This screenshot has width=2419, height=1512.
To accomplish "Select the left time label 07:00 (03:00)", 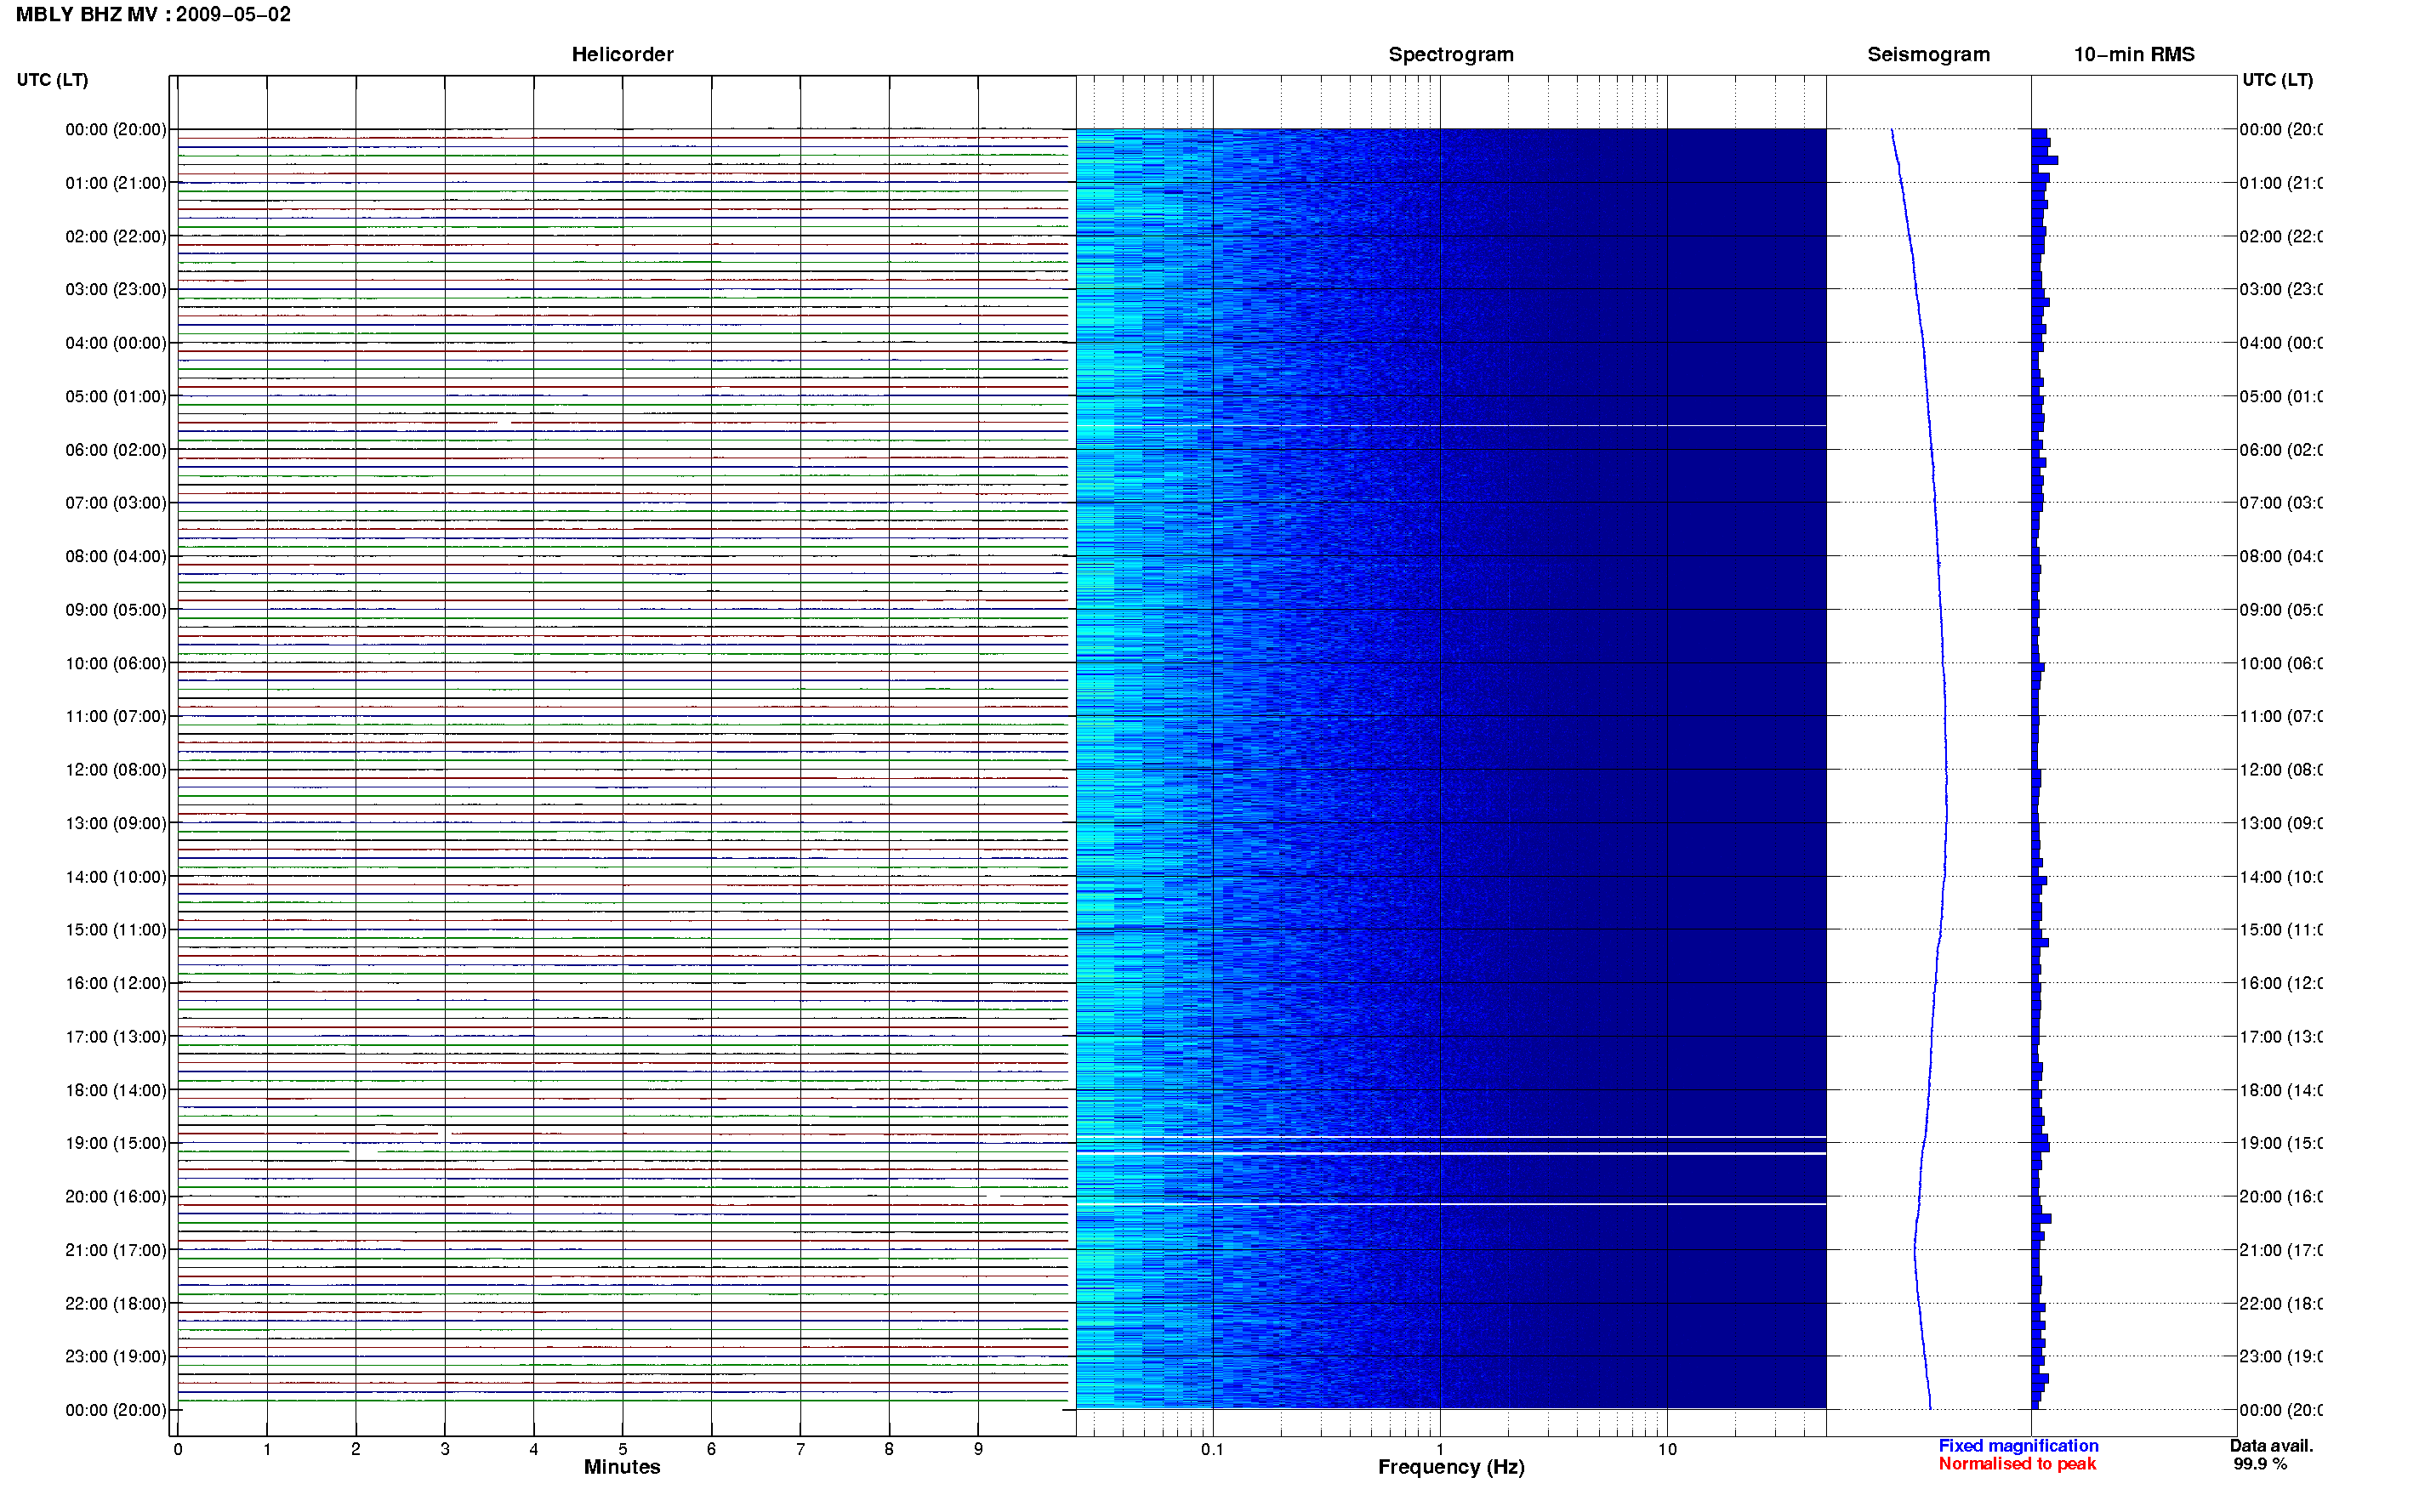I will (x=116, y=502).
